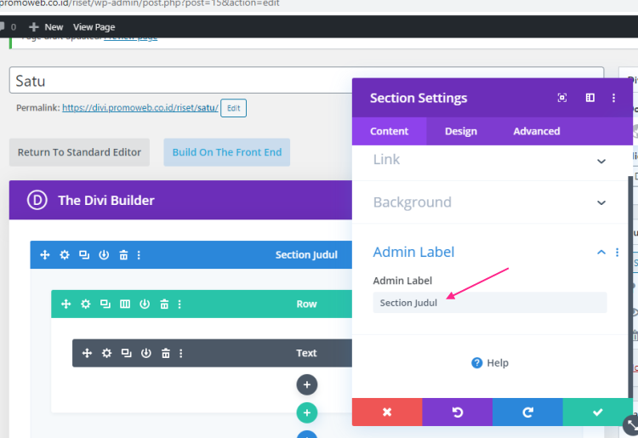Toggle disable power icon on Section Judul bar
638x438 pixels.
pyautogui.click(x=104, y=255)
